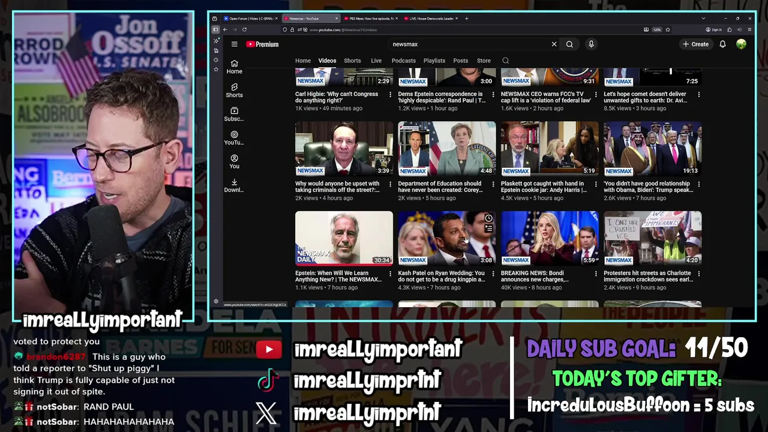
Task: Go back in the browser
Action: 225,29
